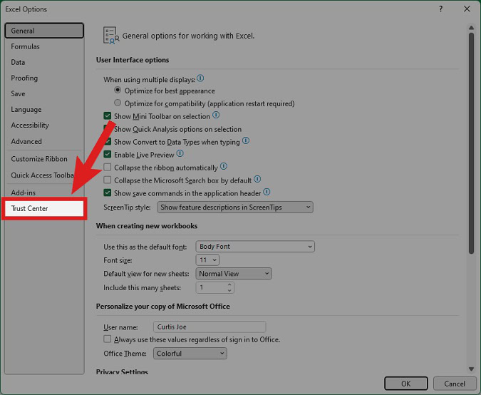Select Optimize for best appearance
Viewport: 481px width, 395px height.
118,91
